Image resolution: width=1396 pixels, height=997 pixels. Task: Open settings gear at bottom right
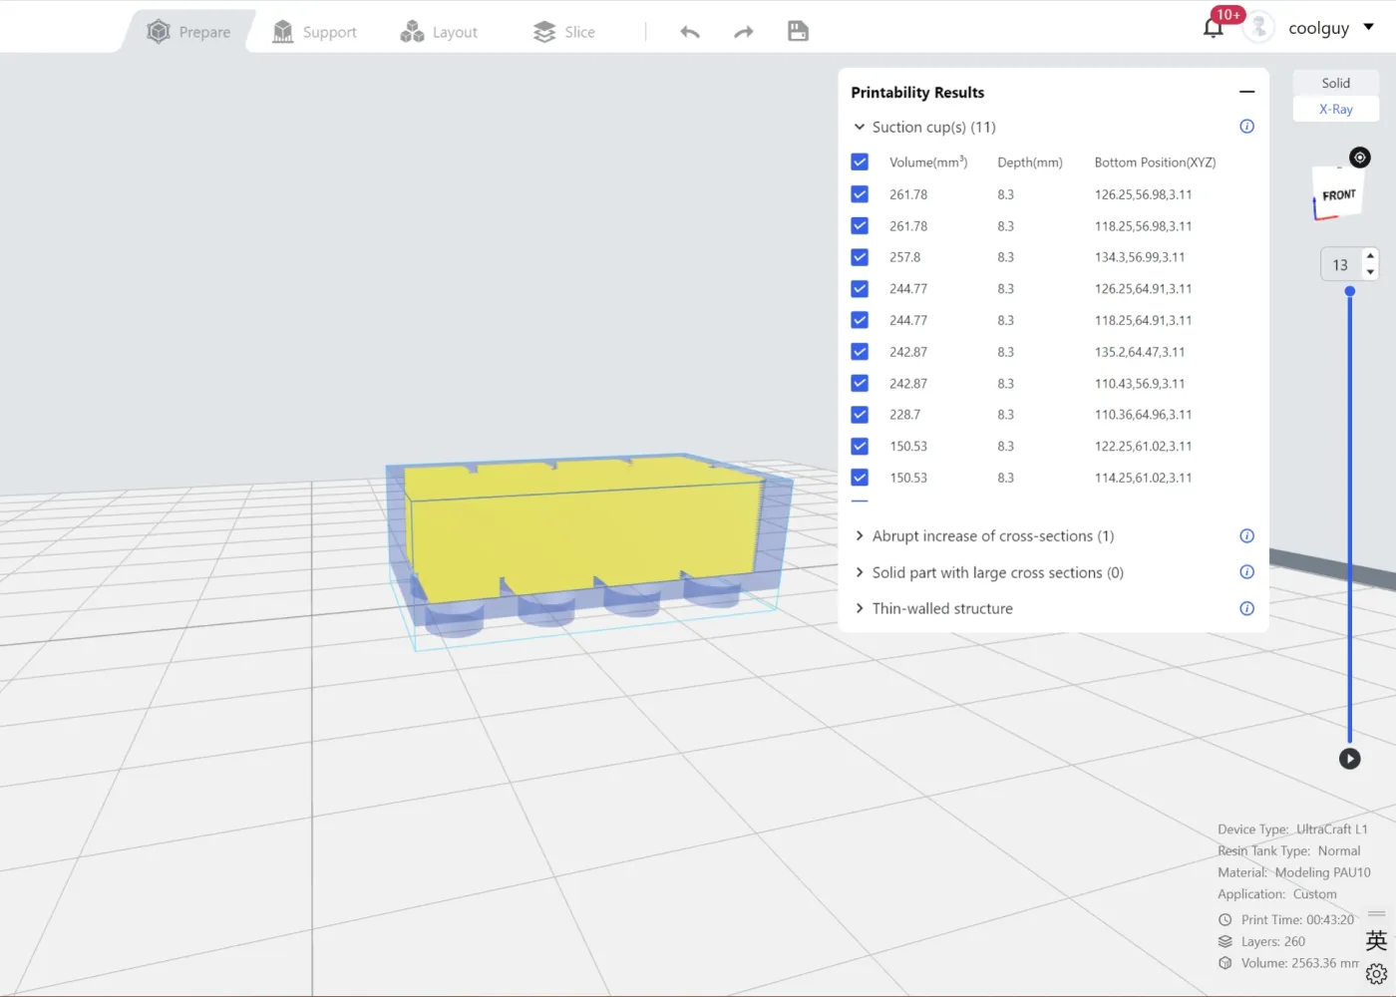[x=1377, y=974]
